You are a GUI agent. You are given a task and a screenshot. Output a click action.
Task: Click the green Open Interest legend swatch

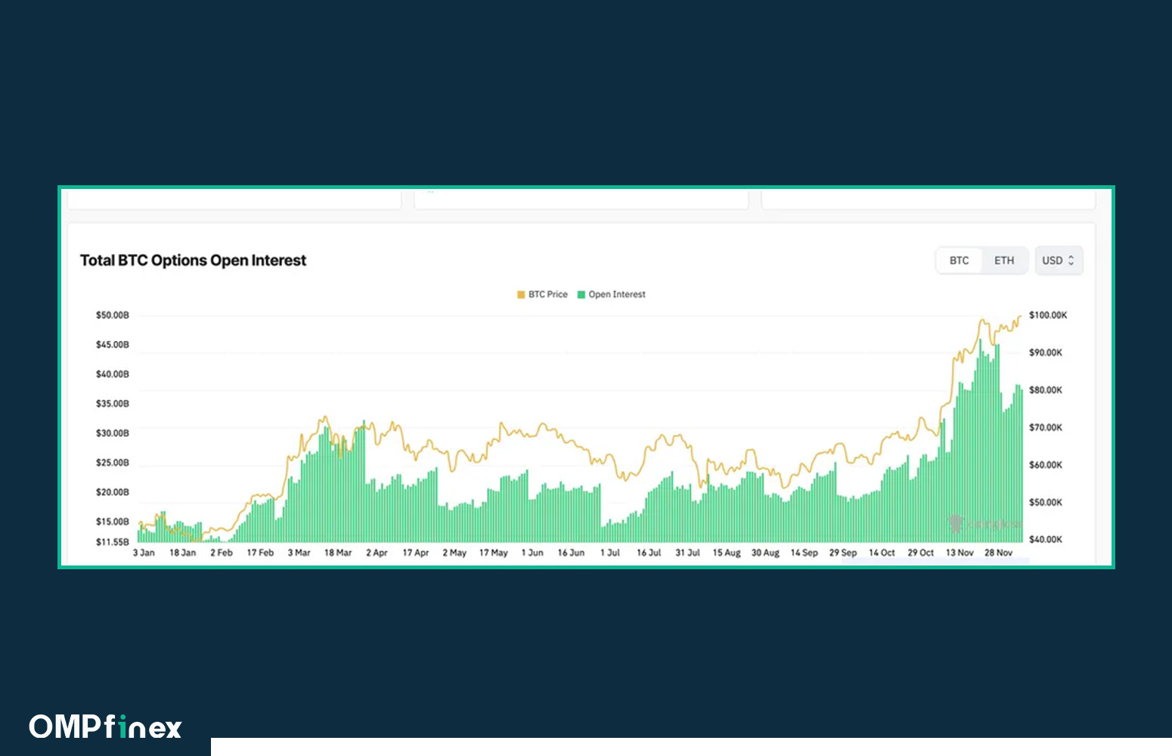point(581,295)
